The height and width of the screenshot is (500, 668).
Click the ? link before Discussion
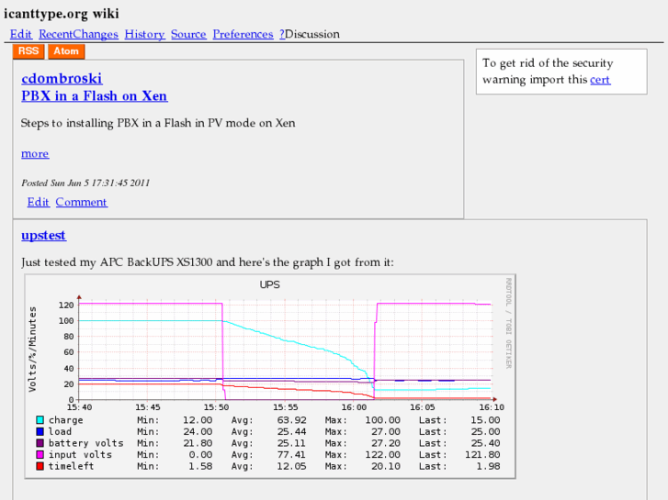282,34
